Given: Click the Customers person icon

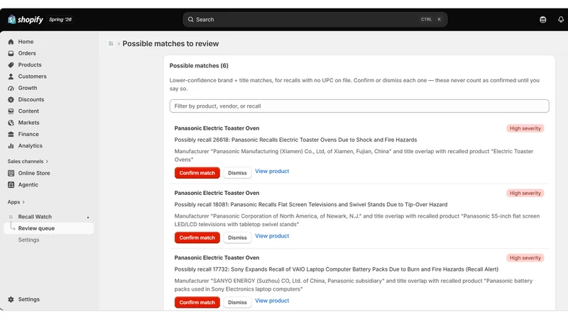Looking at the screenshot, I should pos(11,77).
